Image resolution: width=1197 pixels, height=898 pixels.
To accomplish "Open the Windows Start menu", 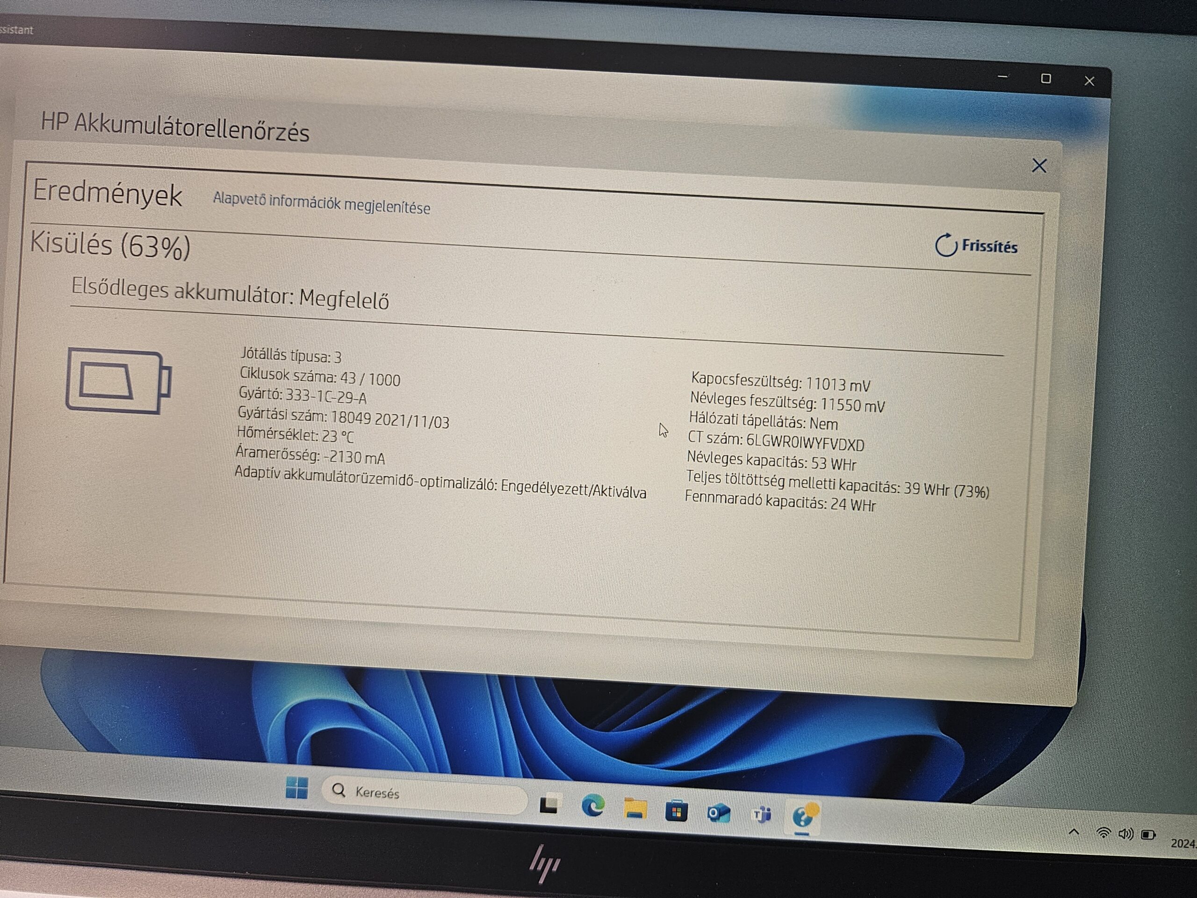I will (x=296, y=788).
